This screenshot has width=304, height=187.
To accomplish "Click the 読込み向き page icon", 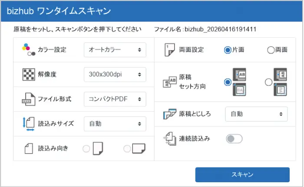I will pyautogui.click(x=29, y=148).
